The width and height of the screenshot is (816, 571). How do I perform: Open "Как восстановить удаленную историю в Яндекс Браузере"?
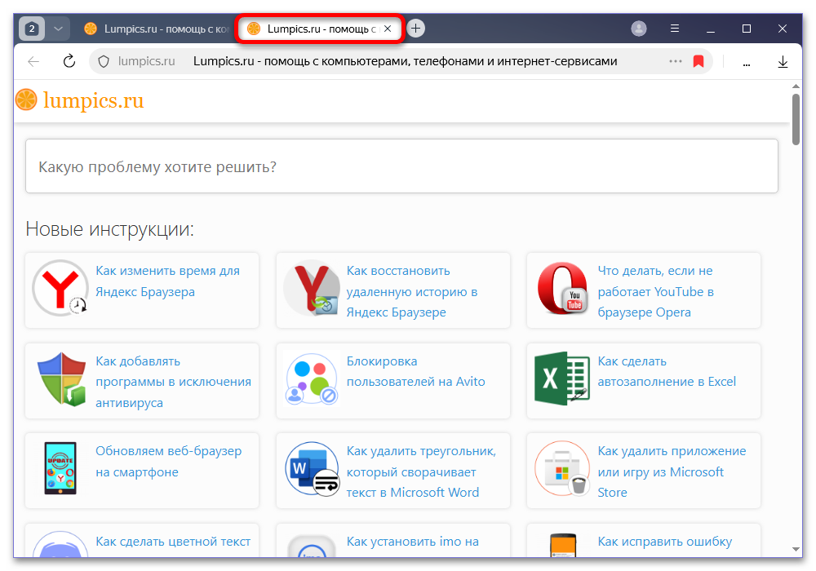(x=412, y=291)
